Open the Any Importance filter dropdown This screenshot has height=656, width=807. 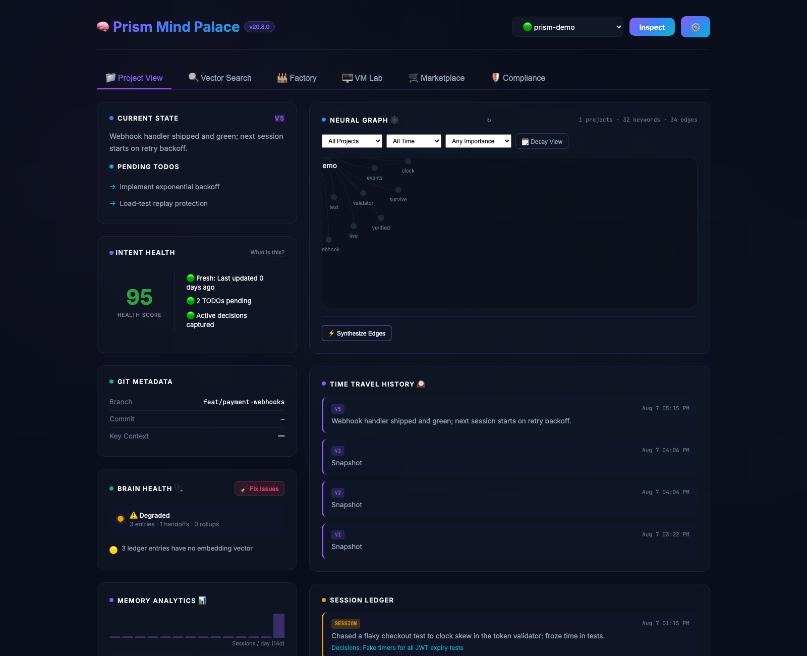[478, 141]
